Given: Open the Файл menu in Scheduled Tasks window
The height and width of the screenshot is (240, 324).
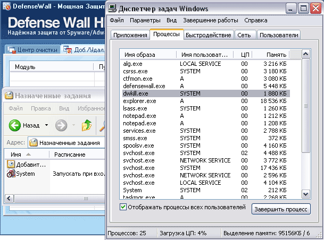Looking at the screenshot, I should (x=16, y=108).
